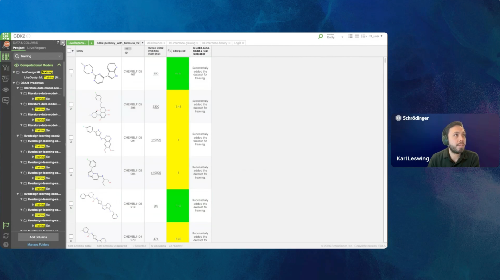Collapse the Computational Models section

(x=59, y=65)
